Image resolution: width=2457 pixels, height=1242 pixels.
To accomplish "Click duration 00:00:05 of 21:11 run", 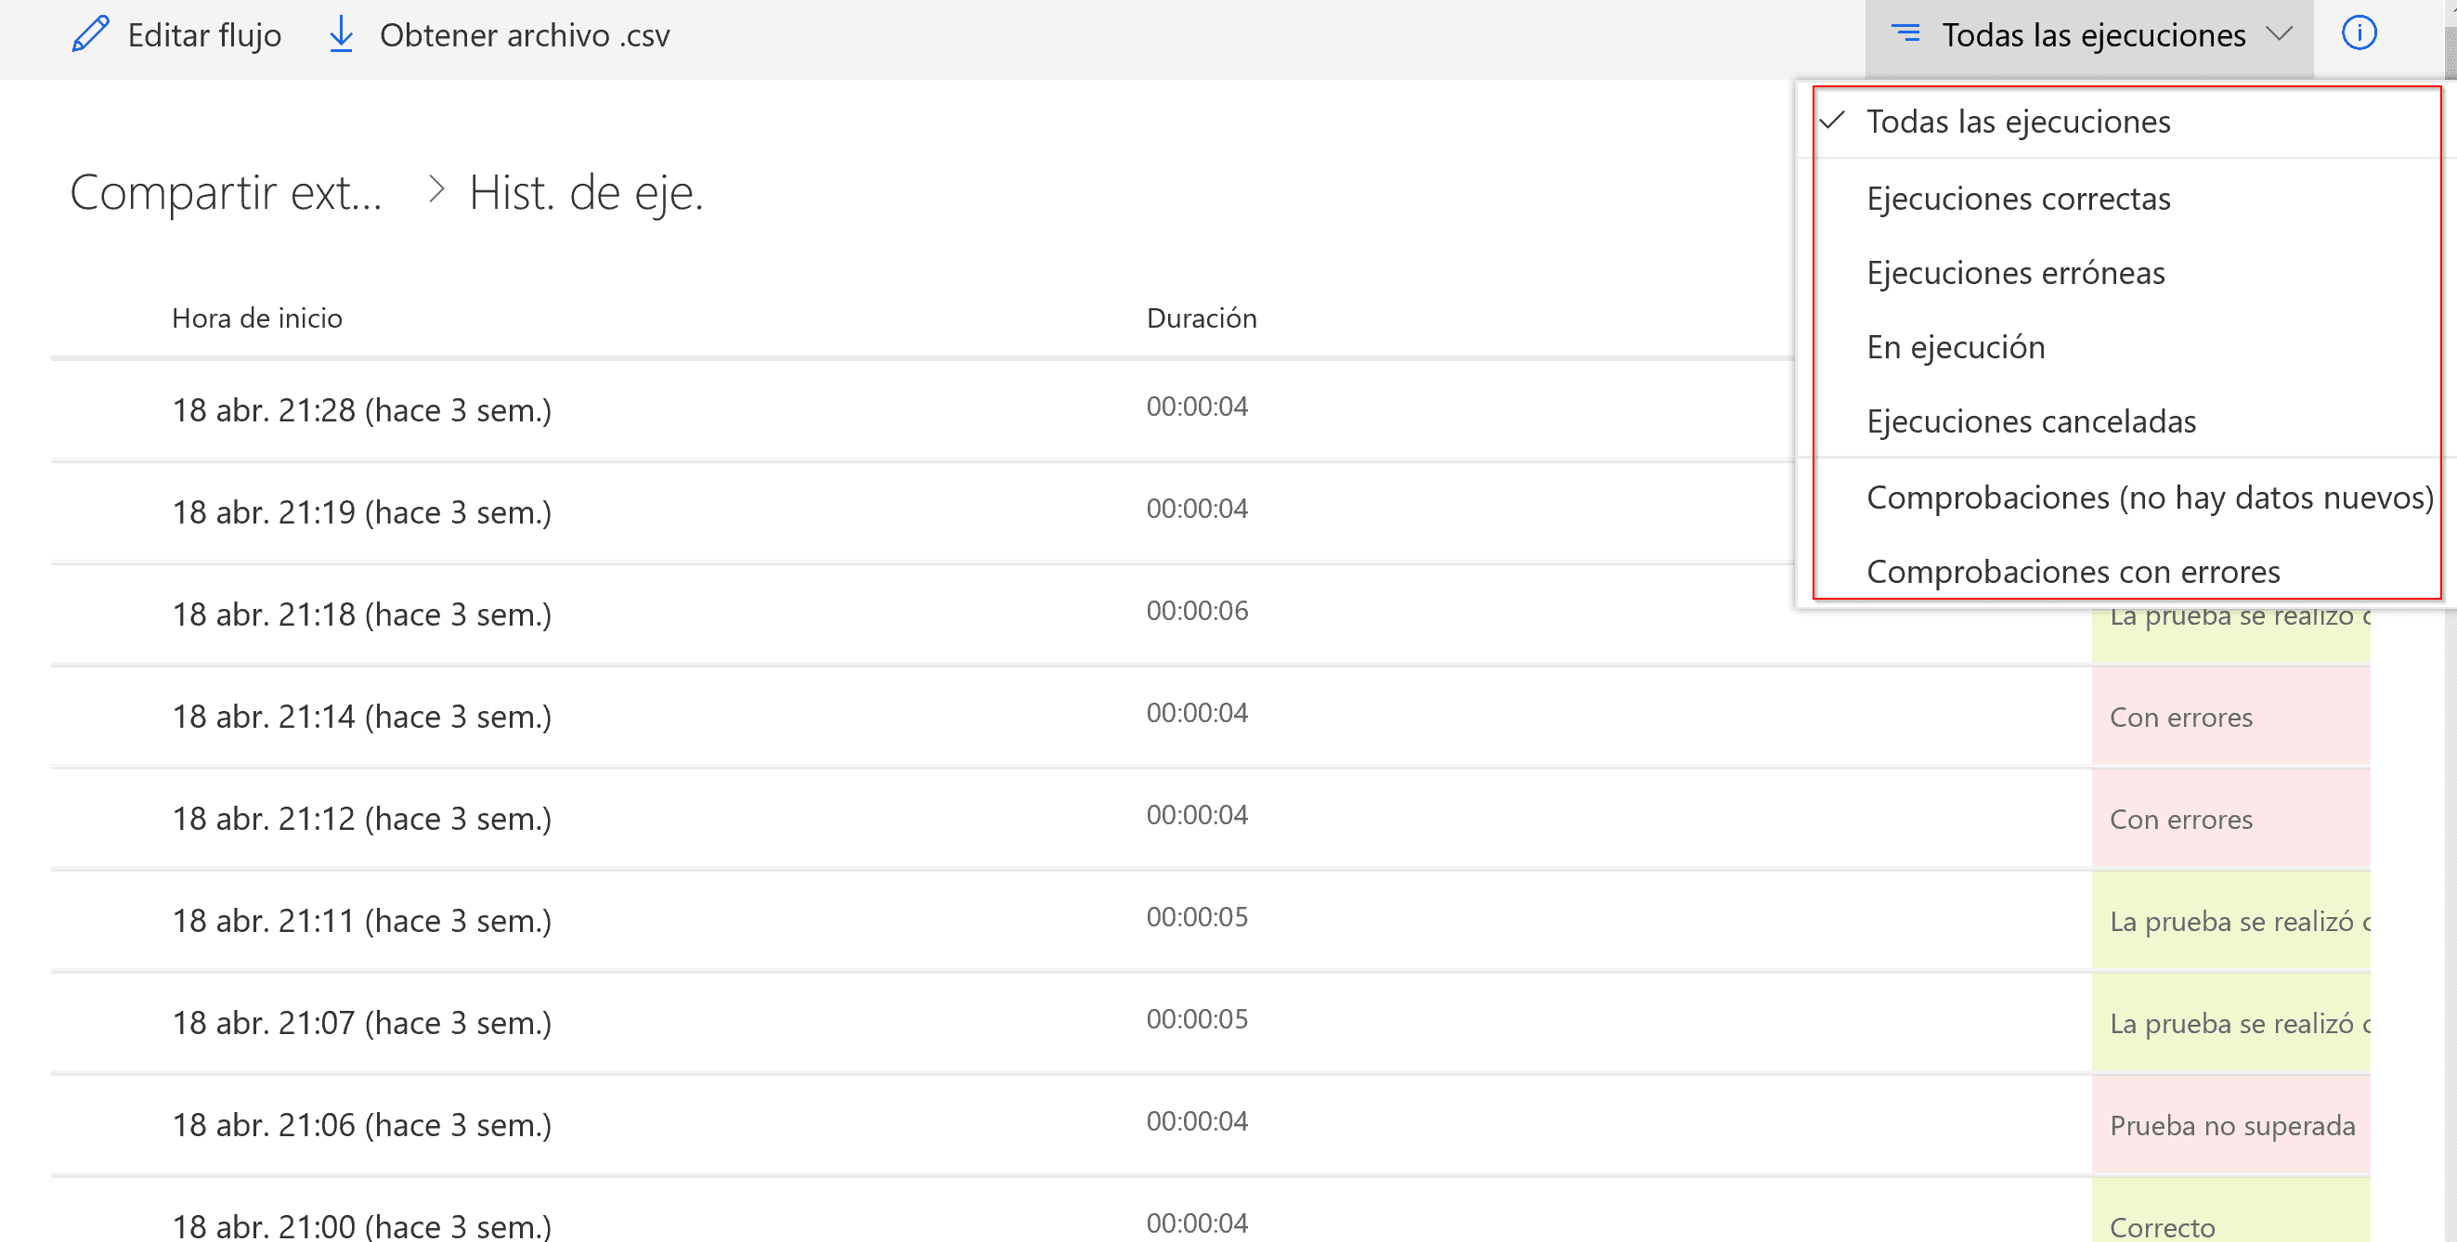I will coord(1197,916).
